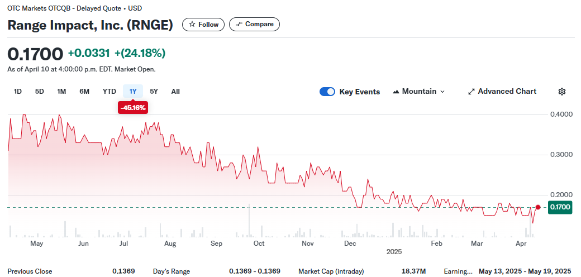Click the Jun x-axis label
This screenshot has width=581, height=277.
point(83,243)
